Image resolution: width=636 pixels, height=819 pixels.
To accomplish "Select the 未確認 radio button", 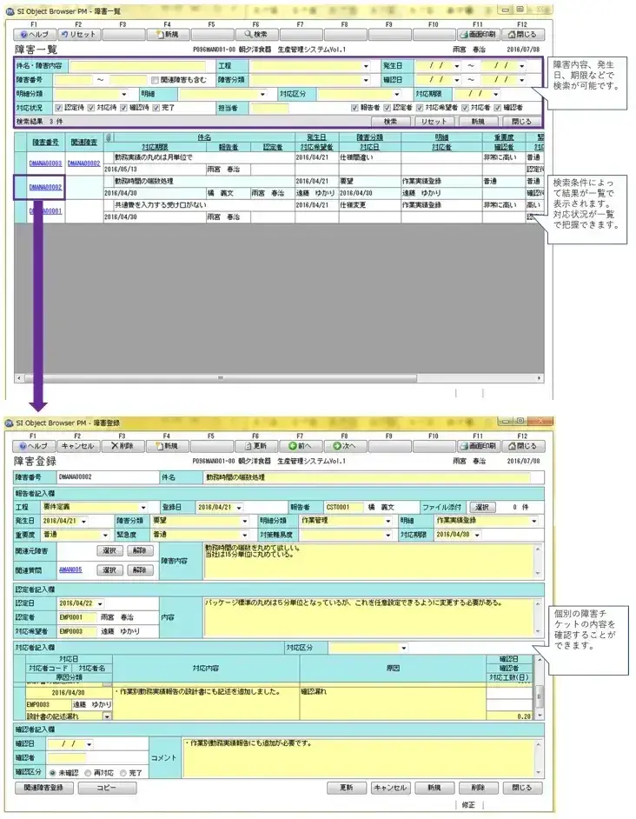I will [52, 773].
